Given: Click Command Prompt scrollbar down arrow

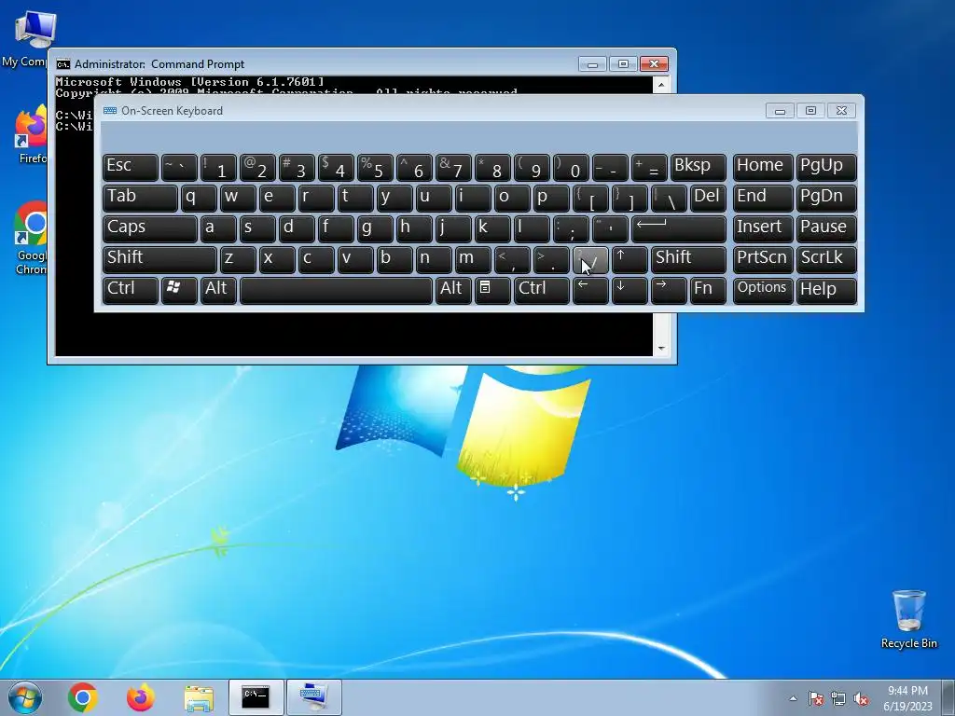Looking at the screenshot, I should click(x=661, y=349).
